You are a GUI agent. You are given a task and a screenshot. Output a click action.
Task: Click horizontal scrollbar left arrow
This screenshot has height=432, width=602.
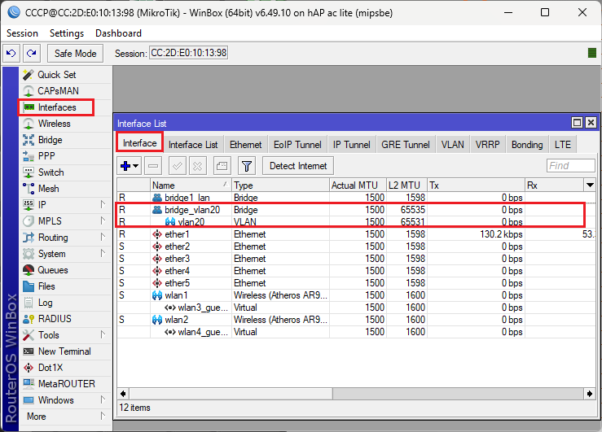coord(123,394)
